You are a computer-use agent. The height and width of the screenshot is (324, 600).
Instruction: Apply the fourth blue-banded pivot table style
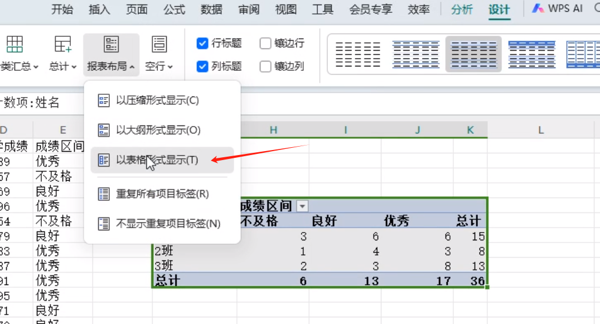[x=532, y=54]
